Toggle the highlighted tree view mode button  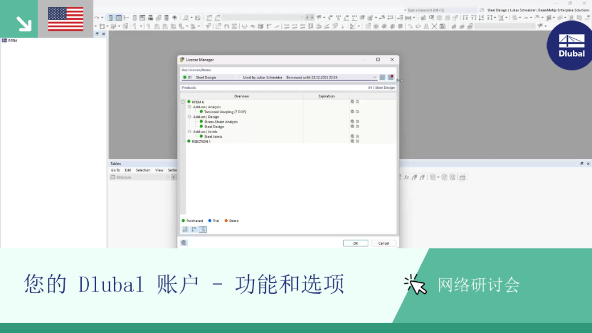[203, 229]
